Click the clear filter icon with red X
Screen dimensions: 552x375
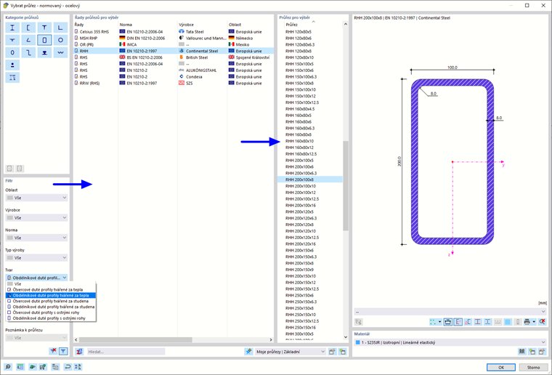(53, 351)
